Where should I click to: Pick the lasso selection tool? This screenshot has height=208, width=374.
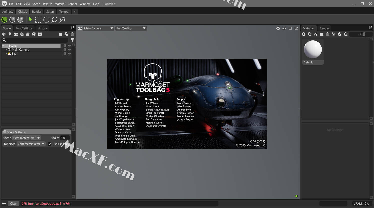[54, 19]
